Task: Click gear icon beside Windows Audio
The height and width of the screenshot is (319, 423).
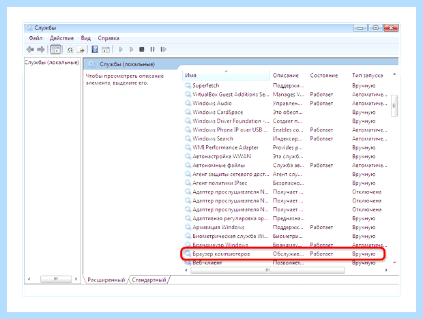Action: [188, 103]
